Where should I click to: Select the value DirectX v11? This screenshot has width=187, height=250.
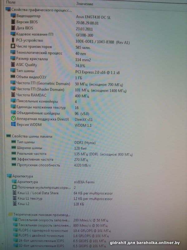pos(84,119)
